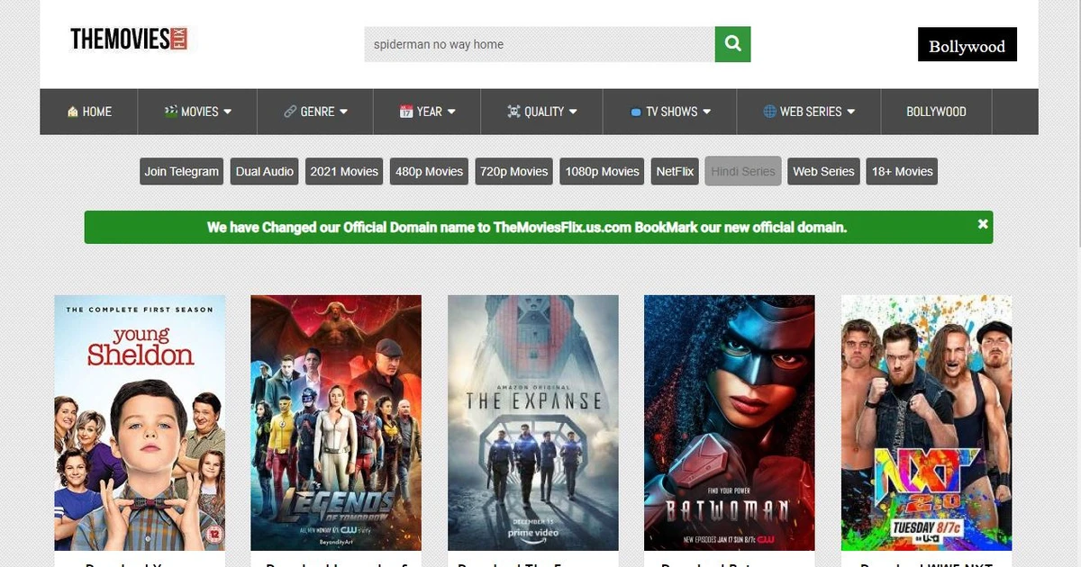This screenshot has height=567, width=1081.
Task: Open the HOME menu item
Action: pos(88,112)
